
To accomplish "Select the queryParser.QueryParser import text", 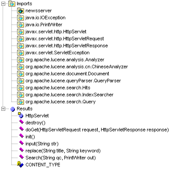I will point(73,81).
